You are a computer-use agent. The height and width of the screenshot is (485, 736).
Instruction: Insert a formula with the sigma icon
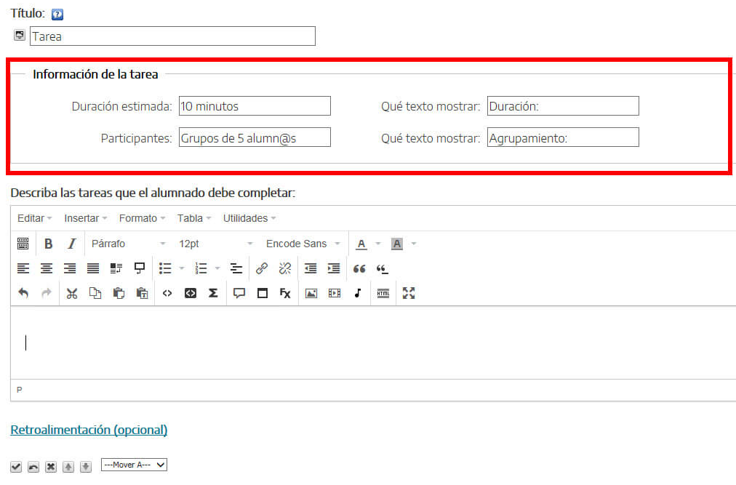[213, 293]
